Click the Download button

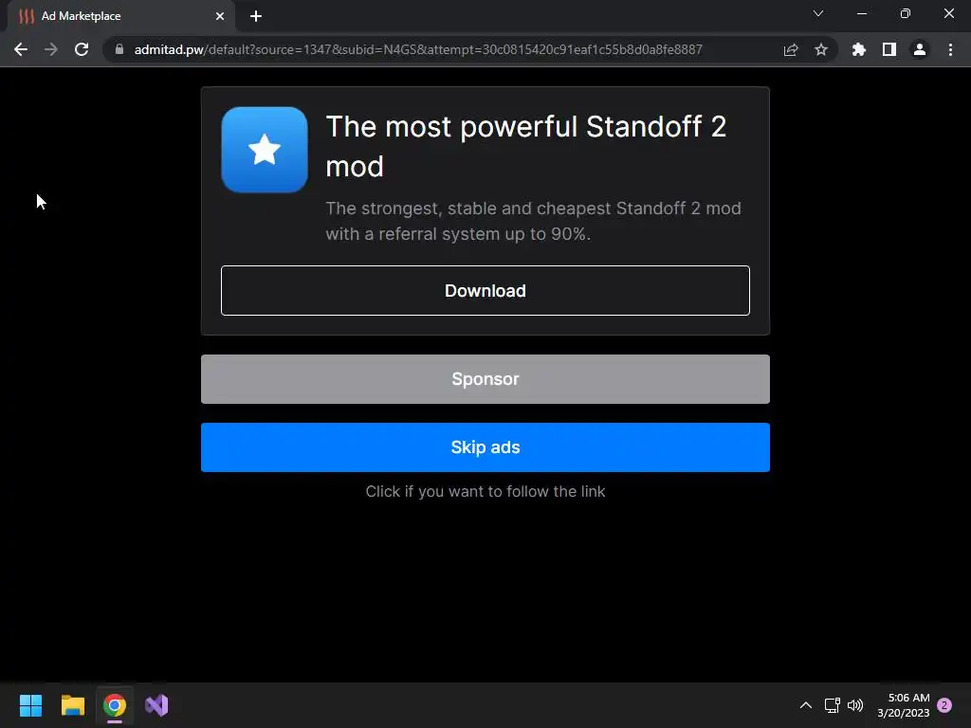(485, 290)
